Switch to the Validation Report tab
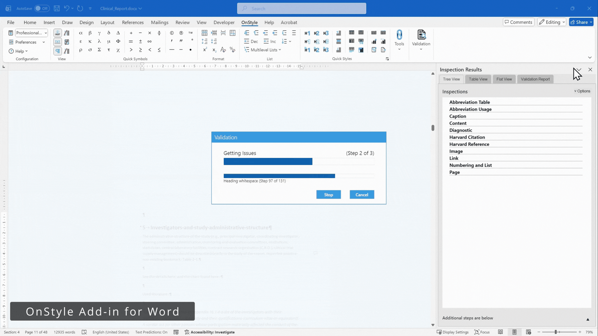This screenshot has height=336, width=598. (x=535, y=79)
